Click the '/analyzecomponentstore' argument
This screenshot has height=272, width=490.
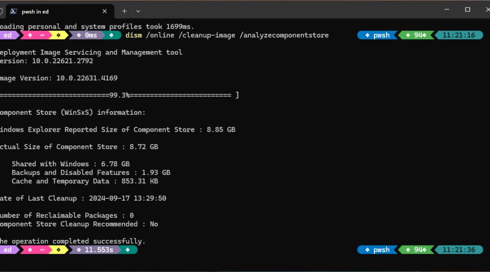coord(284,35)
